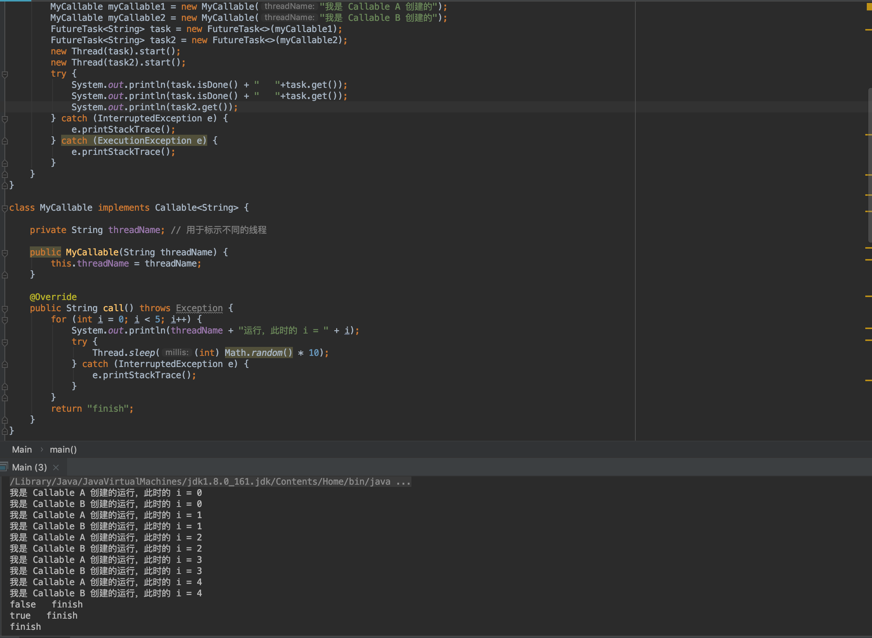Click the highlighted catch ExecutionException text
Viewport: 872px width, 638px height.
(134, 141)
